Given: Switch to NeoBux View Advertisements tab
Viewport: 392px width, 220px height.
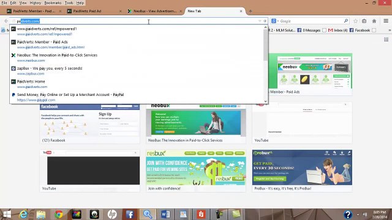Looking at the screenshot, I should coord(154,11).
